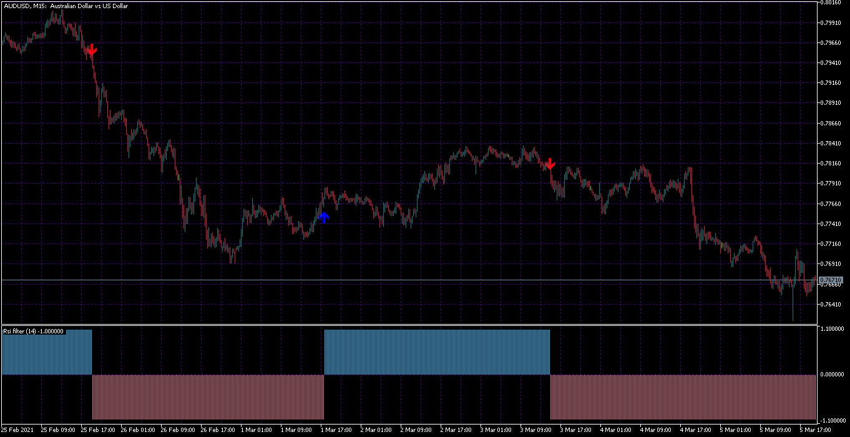Click the blue Rsi filter block starting 1 Mar 17:00
The width and height of the screenshot is (850, 437).
[437, 352]
